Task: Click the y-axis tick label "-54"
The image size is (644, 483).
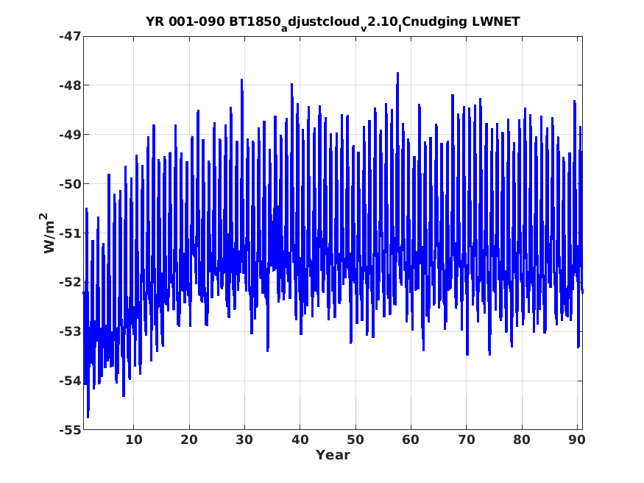Action: 70,381
